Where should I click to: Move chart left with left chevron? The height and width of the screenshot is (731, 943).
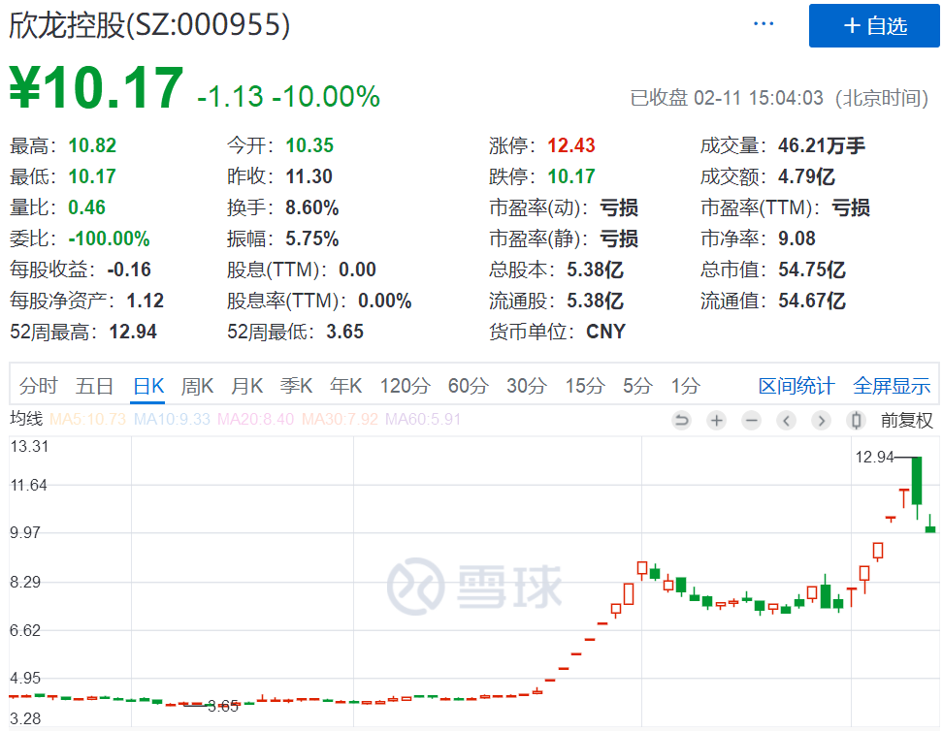pyautogui.click(x=786, y=420)
